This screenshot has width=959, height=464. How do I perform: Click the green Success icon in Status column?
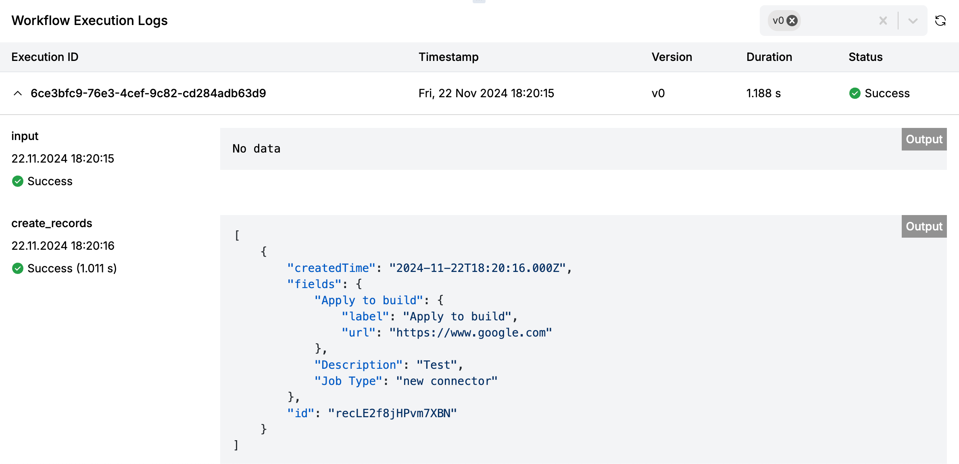[855, 93]
